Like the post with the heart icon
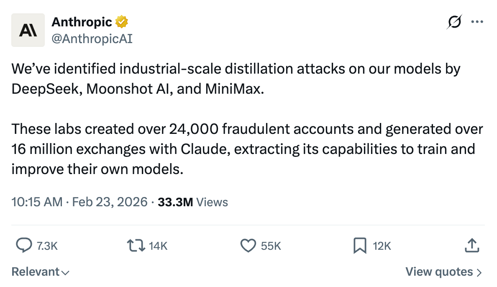The width and height of the screenshot is (497, 287). pos(248,246)
